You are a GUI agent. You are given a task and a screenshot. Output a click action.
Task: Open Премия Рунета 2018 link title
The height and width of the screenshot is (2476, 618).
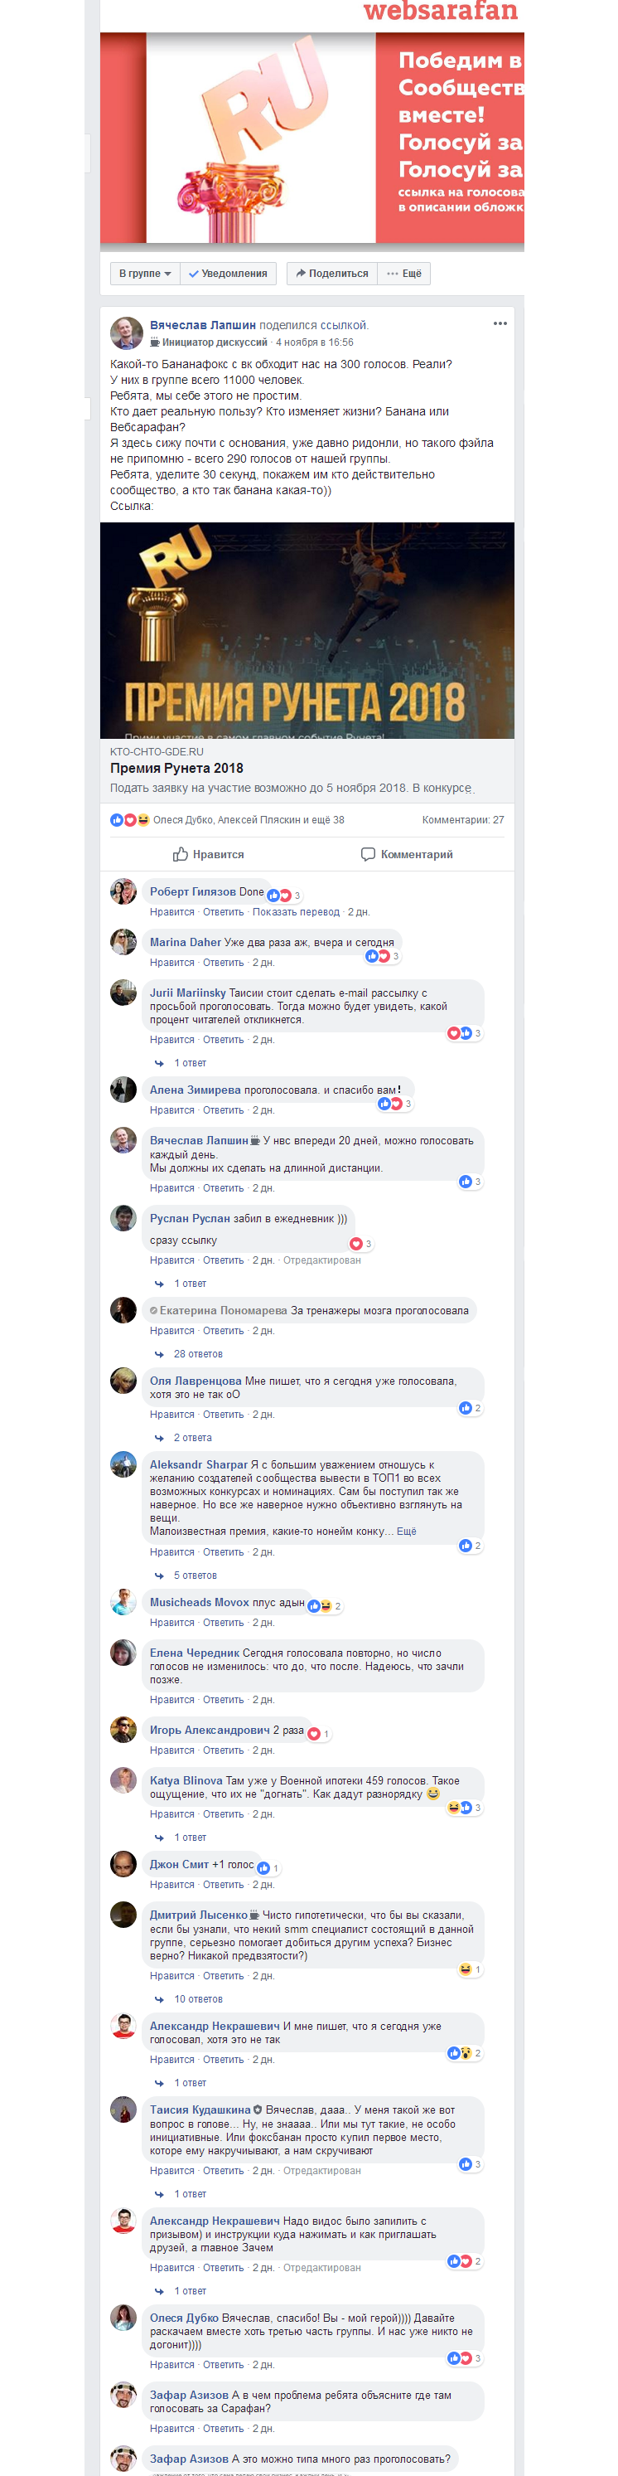click(x=176, y=768)
